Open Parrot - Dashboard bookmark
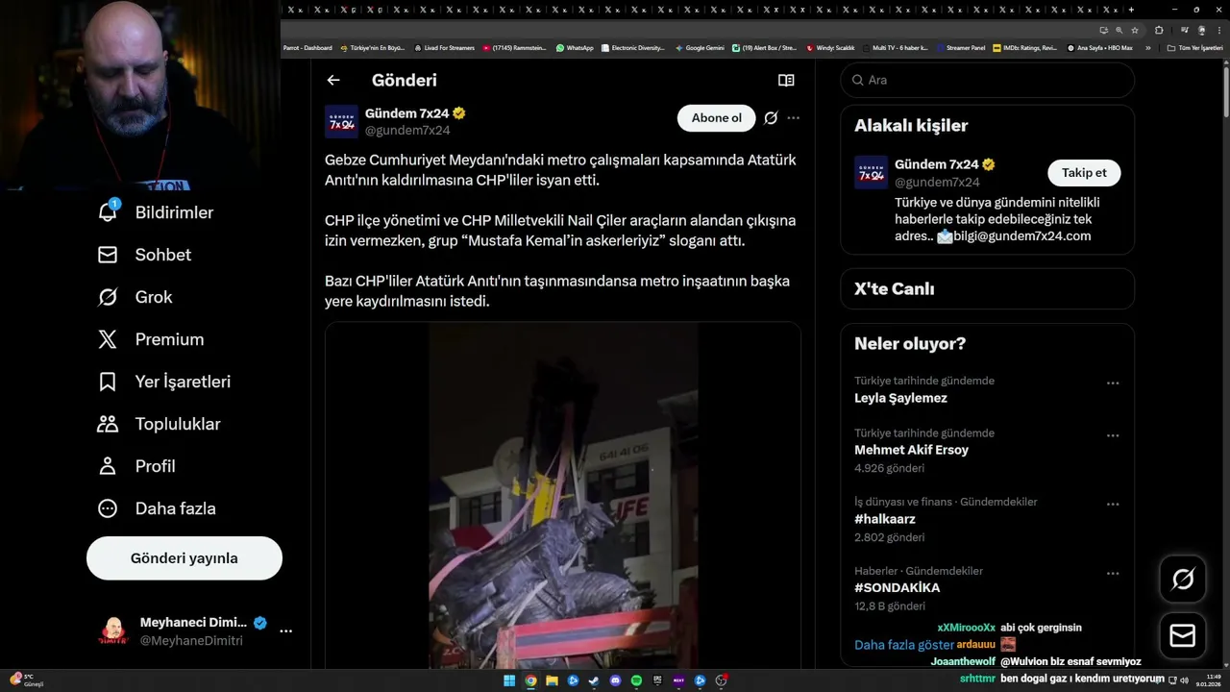The width and height of the screenshot is (1230, 692). tap(307, 47)
